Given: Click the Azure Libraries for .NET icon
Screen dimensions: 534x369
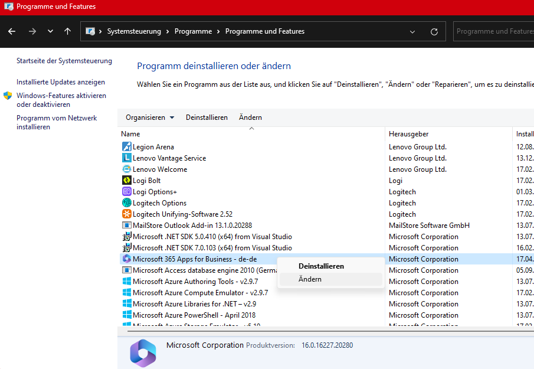Looking at the screenshot, I should coord(127,304).
